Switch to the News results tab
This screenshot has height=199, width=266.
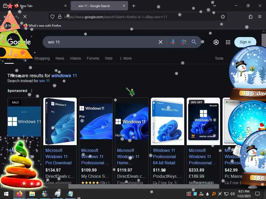[60, 58]
